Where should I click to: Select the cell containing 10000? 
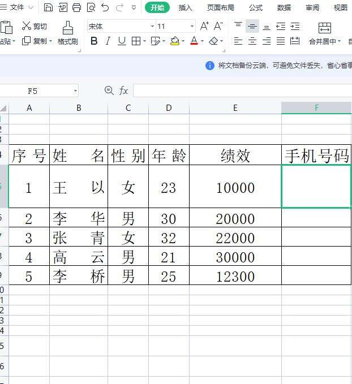pos(235,188)
